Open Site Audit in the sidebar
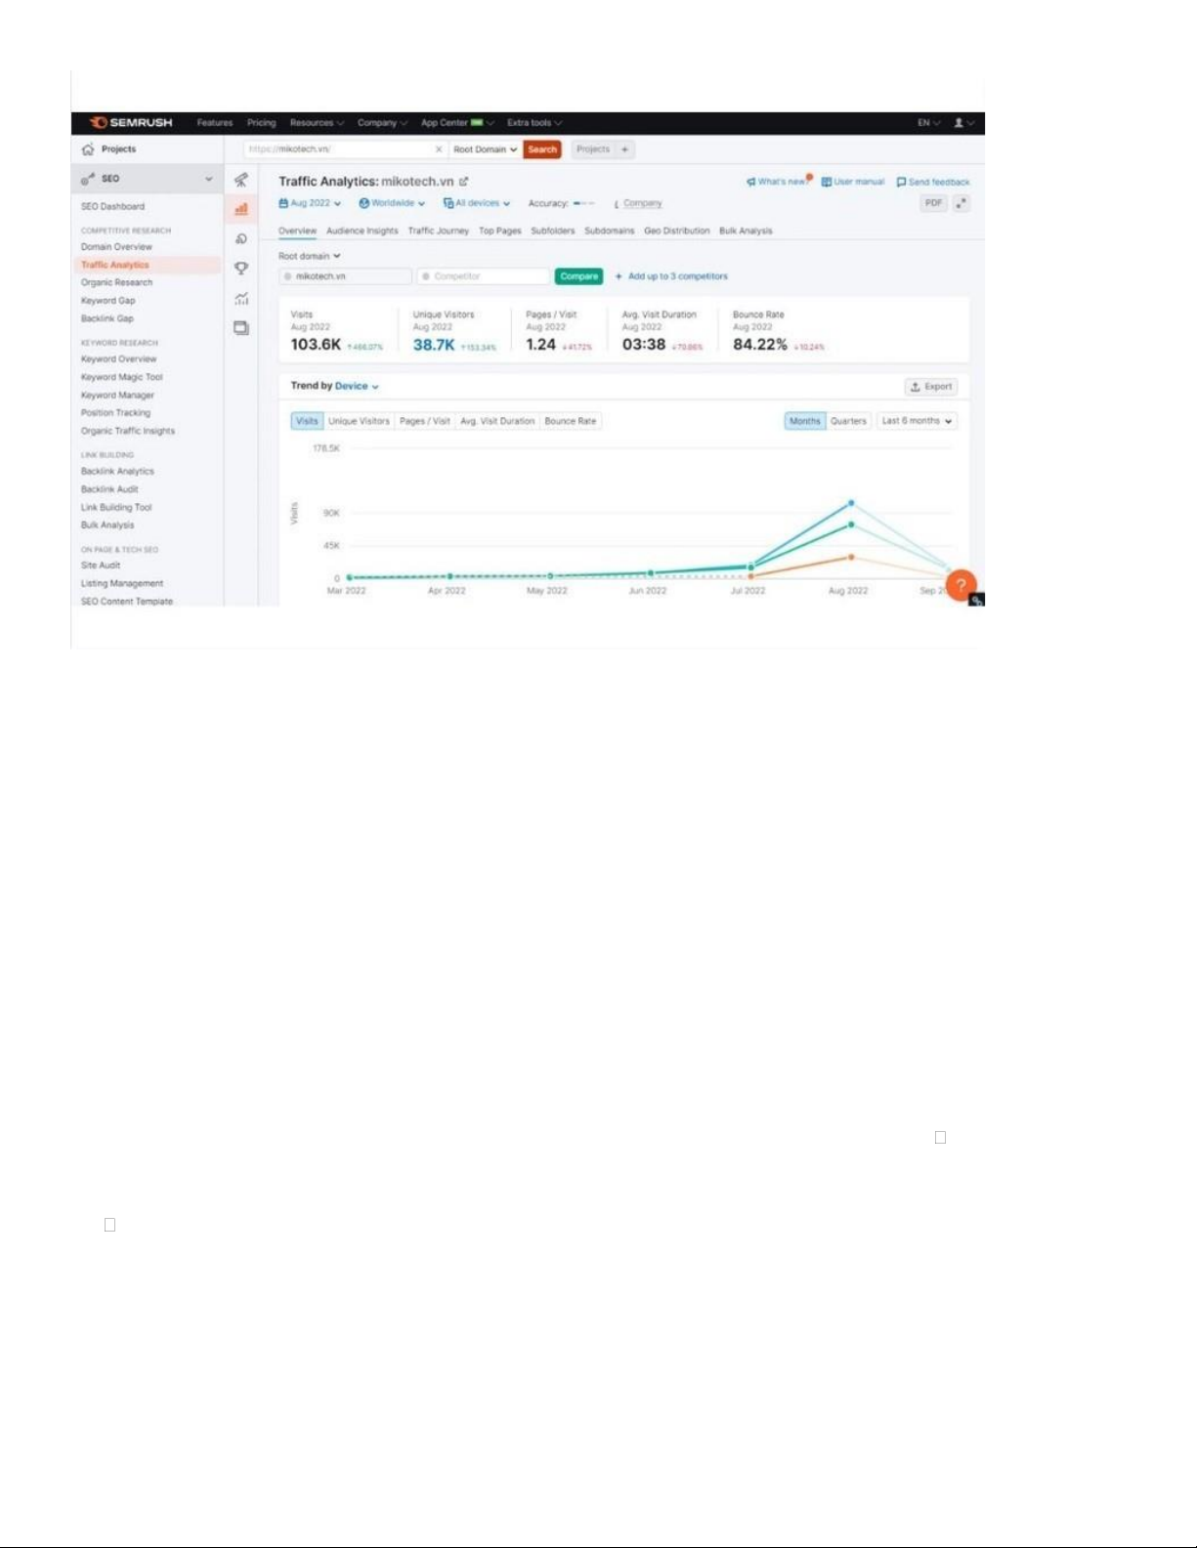 pos(101,565)
